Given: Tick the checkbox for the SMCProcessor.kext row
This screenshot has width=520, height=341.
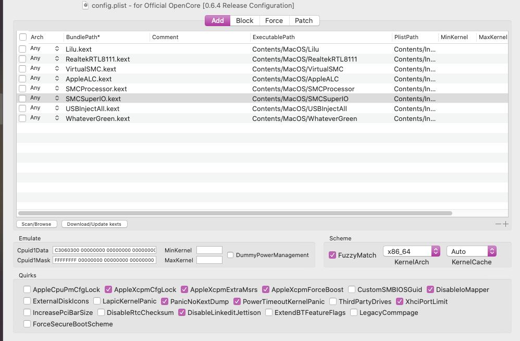Looking at the screenshot, I should pyautogui.click(x=22, y=89).
